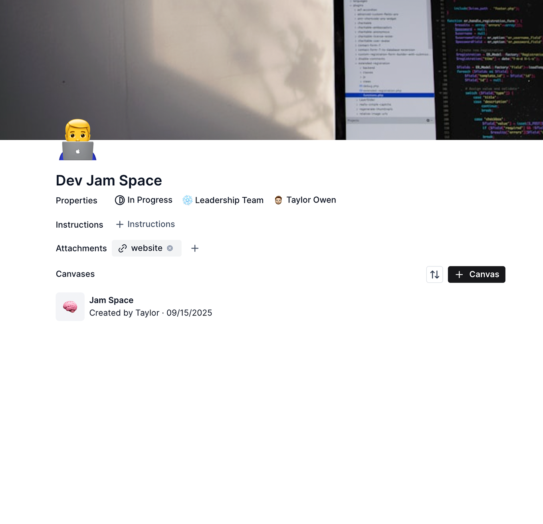Click the Properties label

(x=76, y=200)
